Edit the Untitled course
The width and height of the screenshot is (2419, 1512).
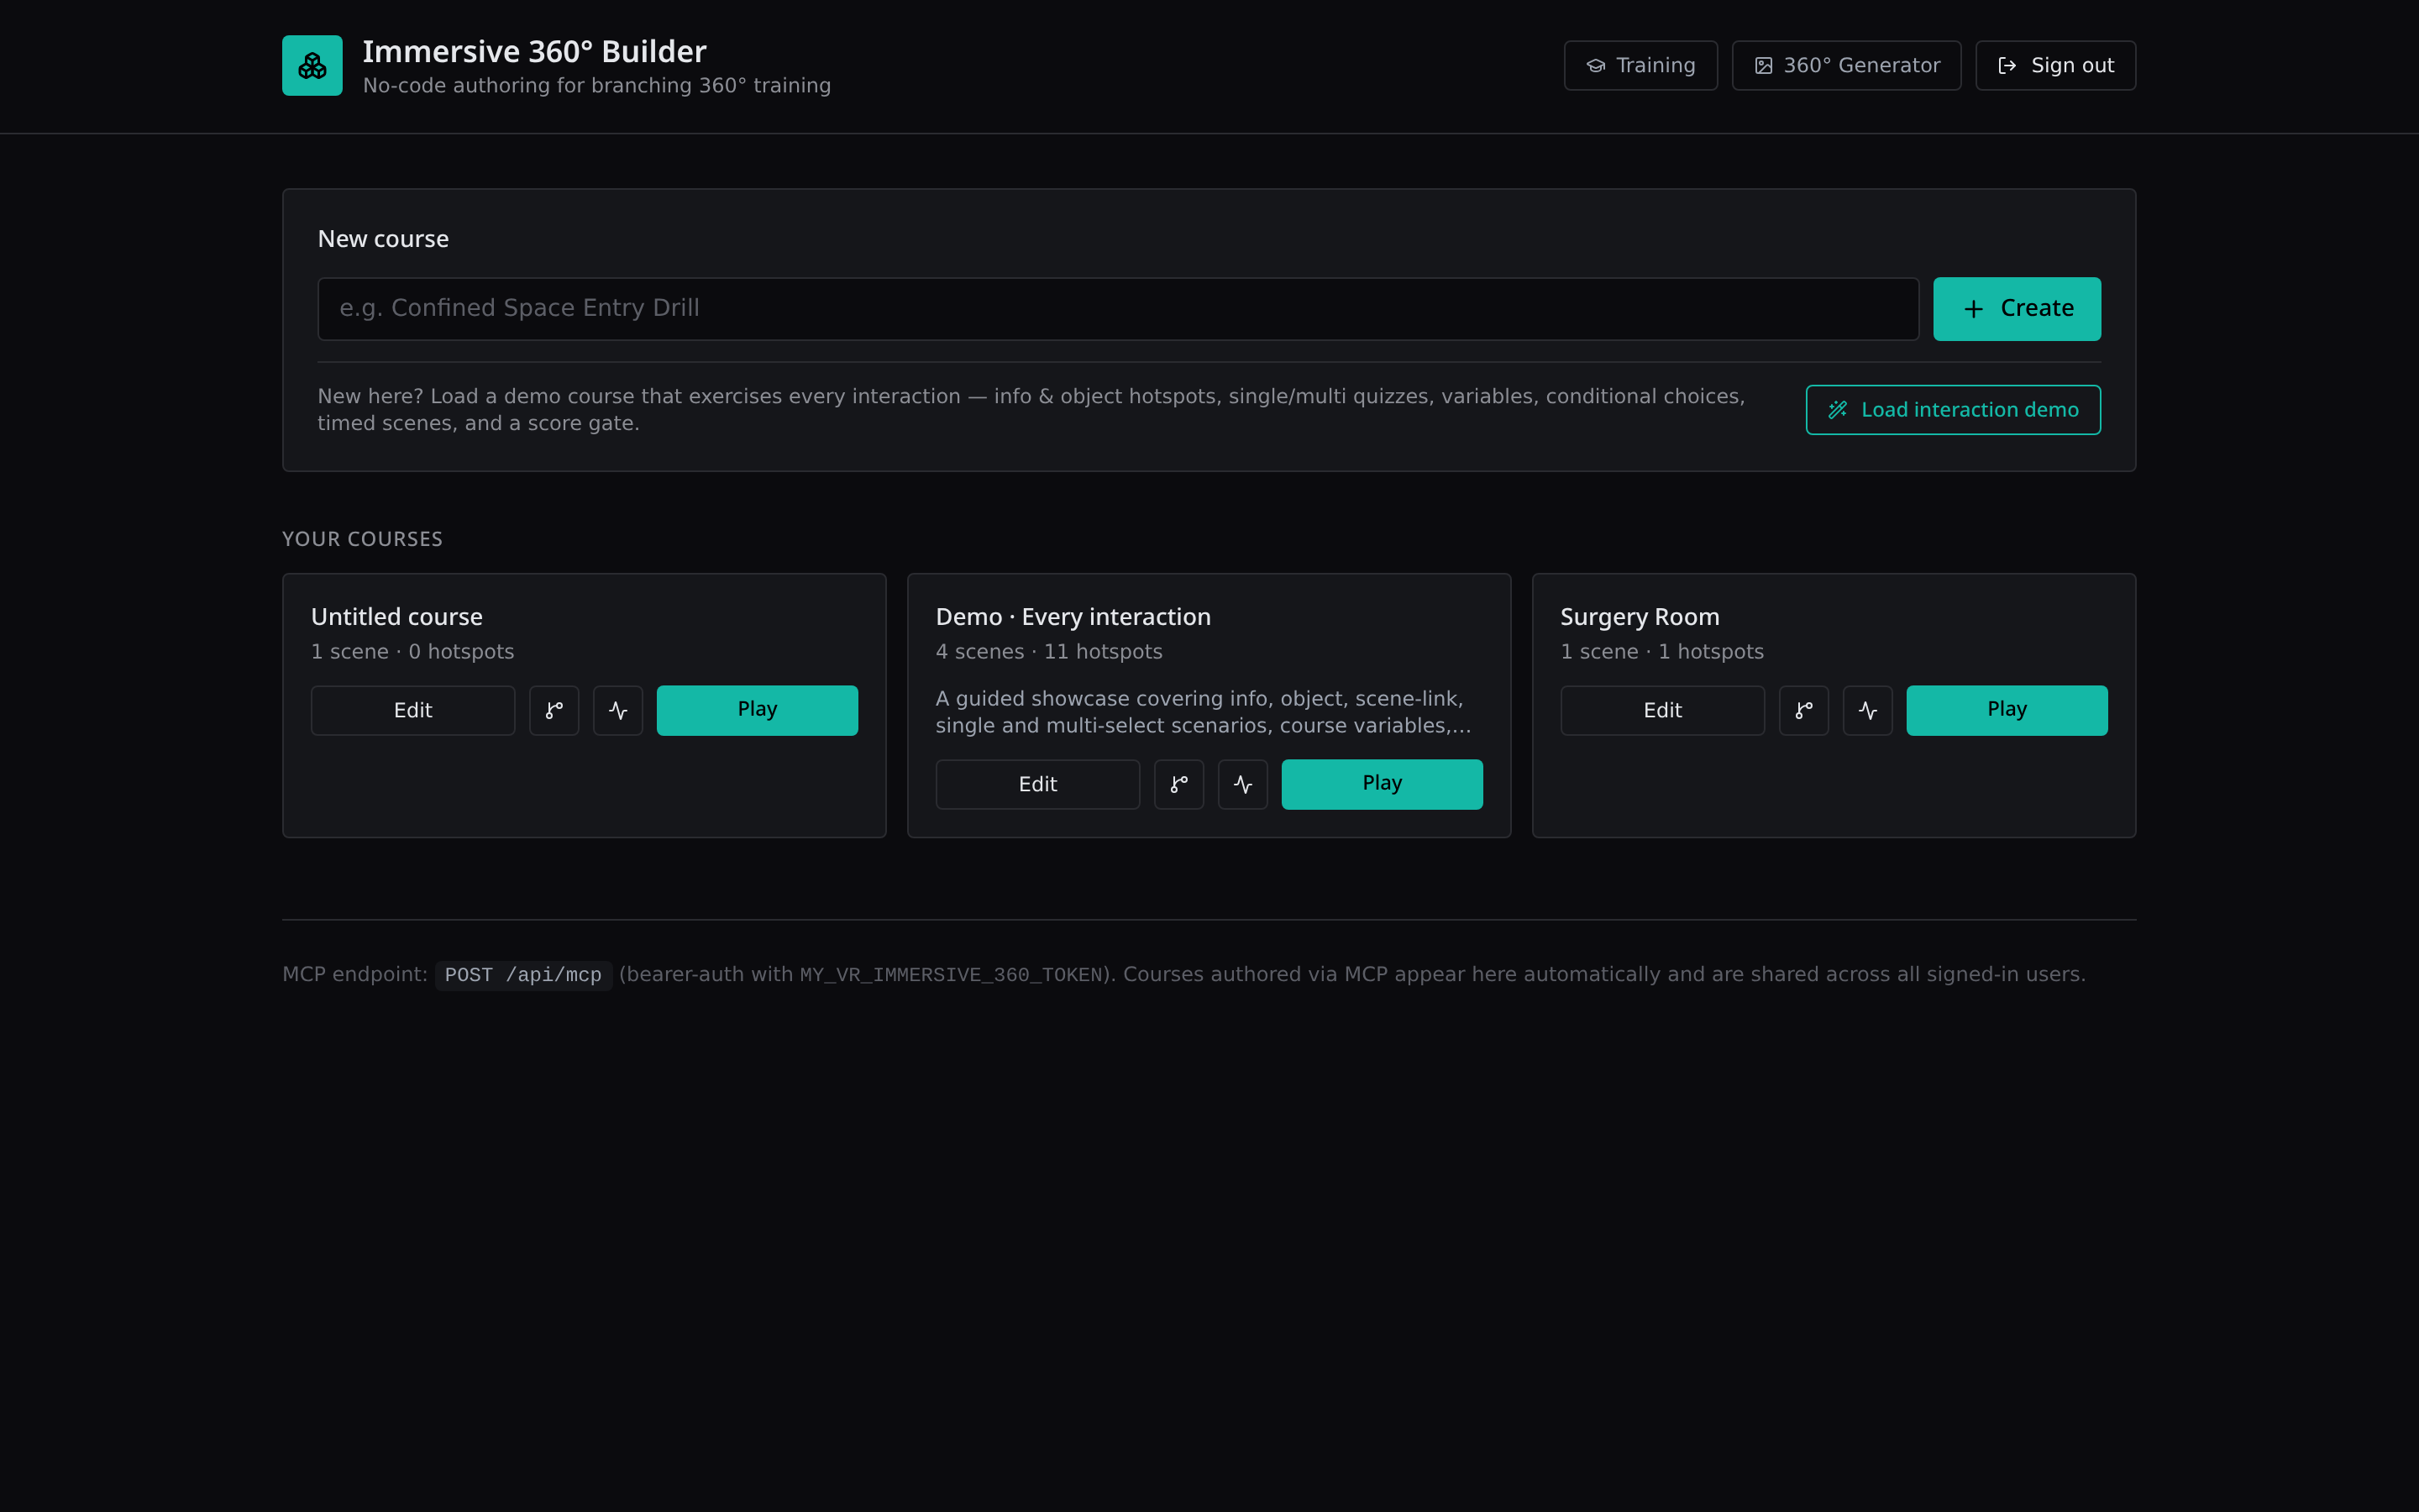coord(413,711)
